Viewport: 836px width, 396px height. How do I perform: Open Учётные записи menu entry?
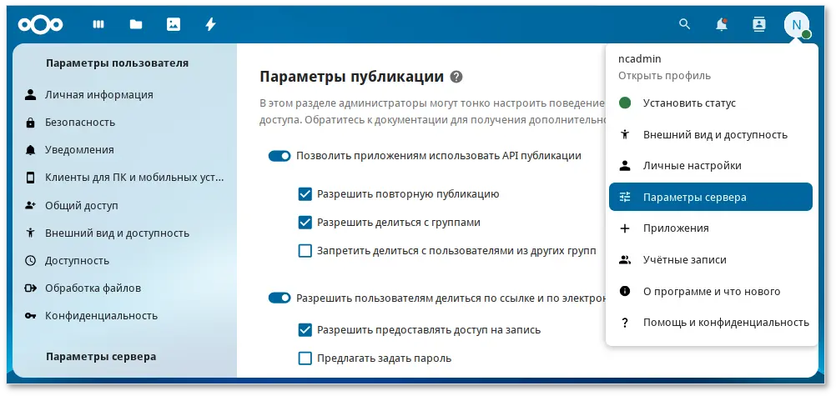[x=711, y=260]
